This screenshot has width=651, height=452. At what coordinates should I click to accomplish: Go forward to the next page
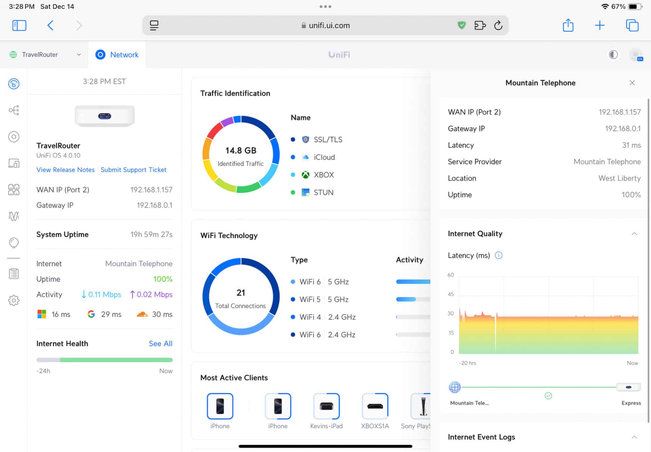[79, 25]
